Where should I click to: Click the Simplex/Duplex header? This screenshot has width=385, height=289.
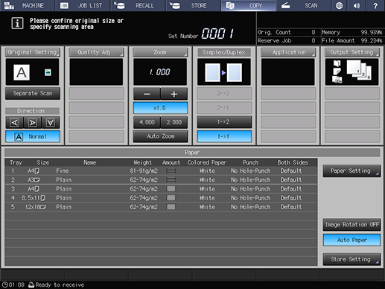click(224, 52)
